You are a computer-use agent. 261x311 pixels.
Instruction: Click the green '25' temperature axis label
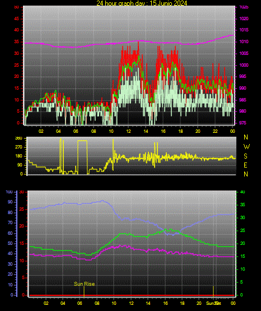243,230
